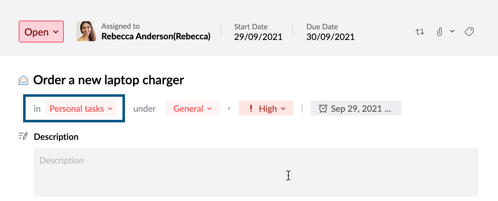Open the General category dropdown

[192, 109]
